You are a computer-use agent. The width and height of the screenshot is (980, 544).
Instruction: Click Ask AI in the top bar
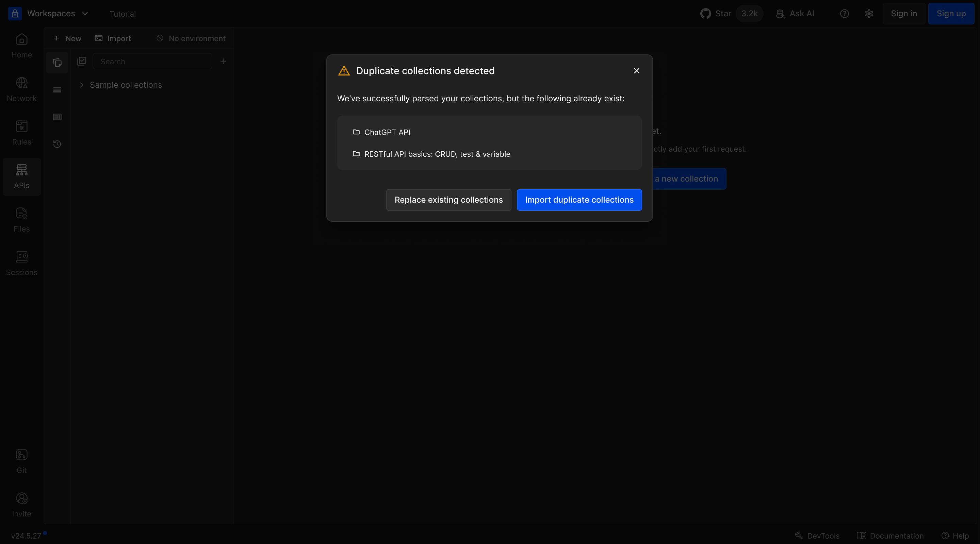click(x=795, y=14)
